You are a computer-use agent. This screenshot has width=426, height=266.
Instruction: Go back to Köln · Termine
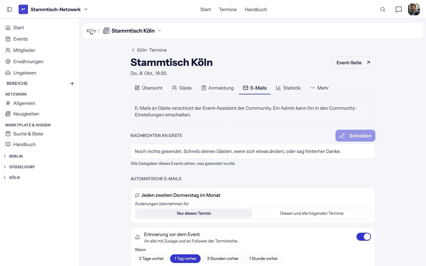[x=149, y=50]
